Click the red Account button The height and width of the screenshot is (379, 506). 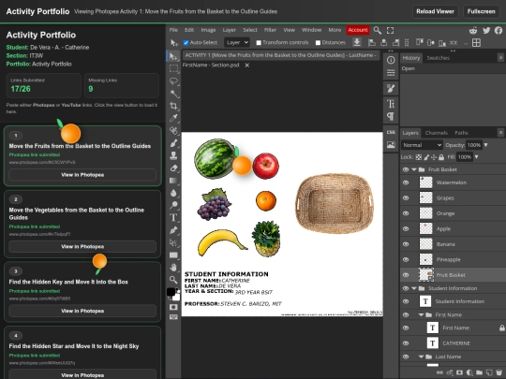coord(358,30)
